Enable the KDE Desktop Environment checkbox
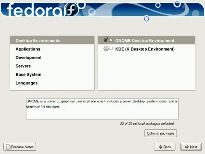 (111, 48)
